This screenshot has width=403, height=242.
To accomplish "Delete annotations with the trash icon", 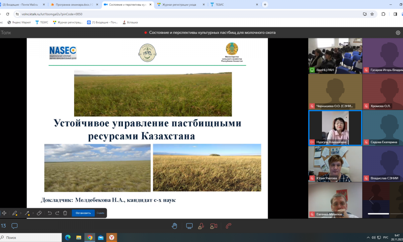I will pos(65,213).
